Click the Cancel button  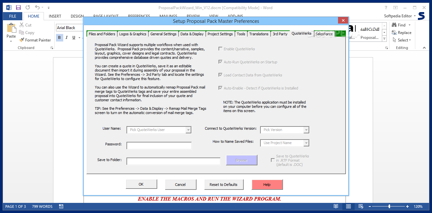(180, 185)
